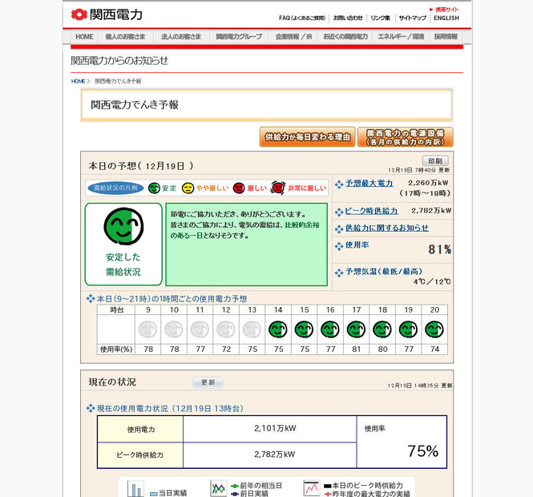Open the FAQ link in header
This screenshot has height=497, width=533.
click(302, 18)
